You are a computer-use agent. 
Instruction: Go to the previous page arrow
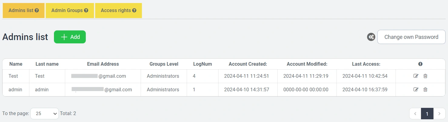click(415, 114)
